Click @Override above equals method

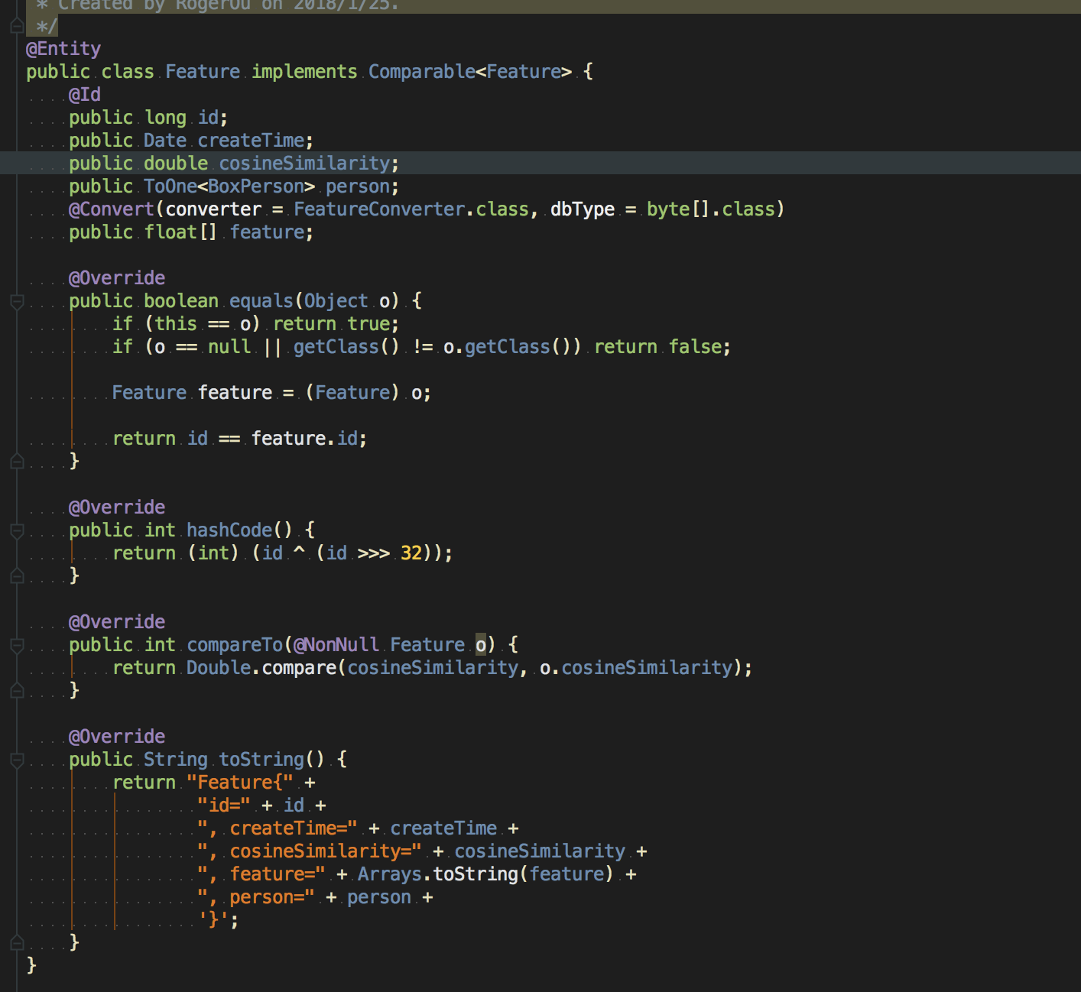(117, 278)
